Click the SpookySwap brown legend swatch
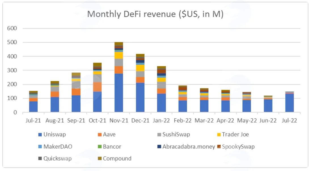 219,147
